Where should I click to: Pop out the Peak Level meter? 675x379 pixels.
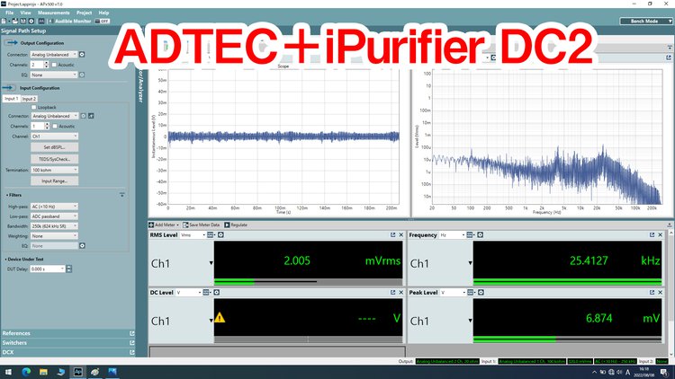click(x=652, y=293)
